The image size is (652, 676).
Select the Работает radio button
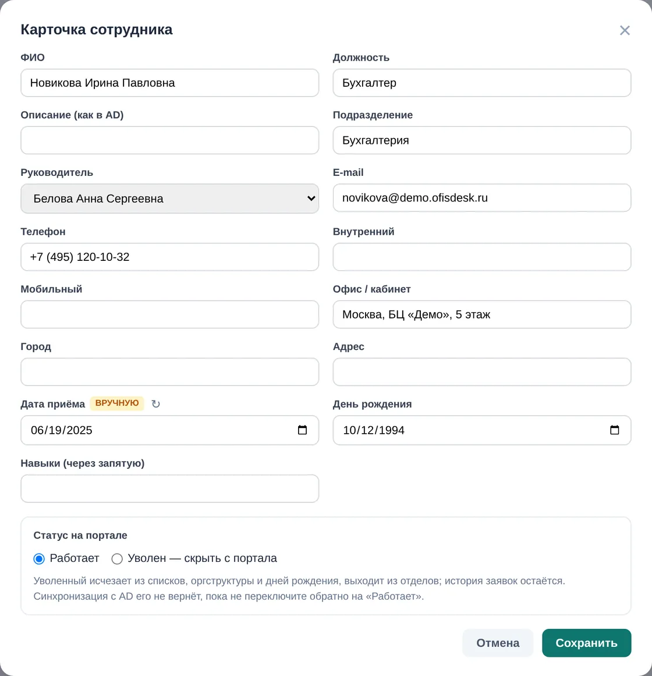(x=39, y=559)
